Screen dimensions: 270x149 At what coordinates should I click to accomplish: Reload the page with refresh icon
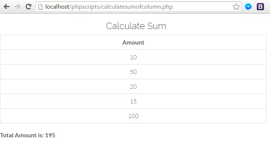[28, 6]
